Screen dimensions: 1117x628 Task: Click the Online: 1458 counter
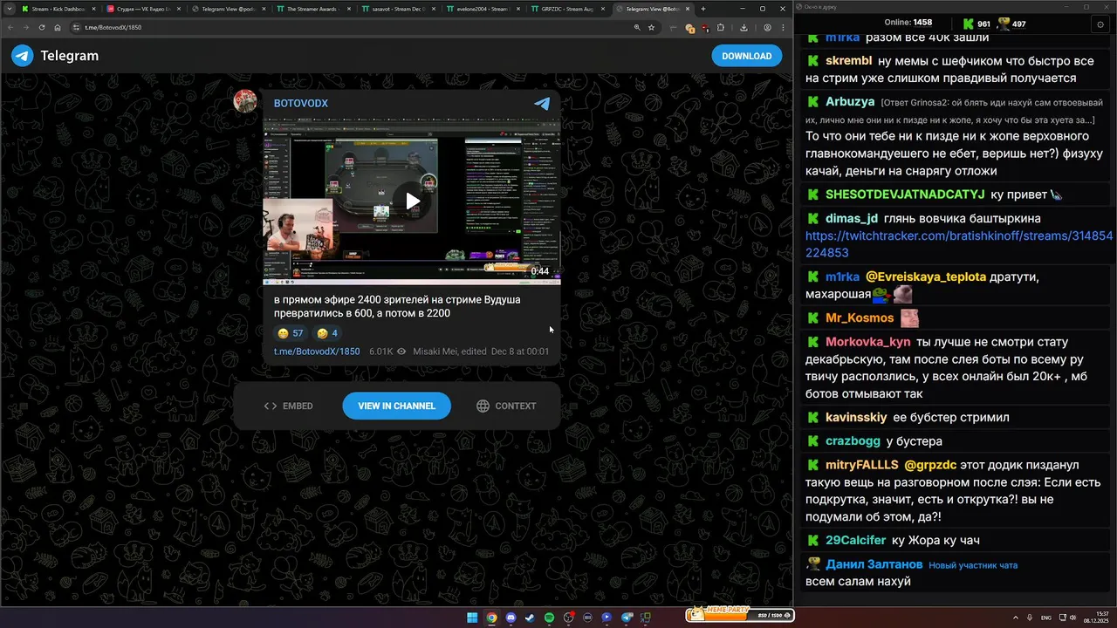908,23
